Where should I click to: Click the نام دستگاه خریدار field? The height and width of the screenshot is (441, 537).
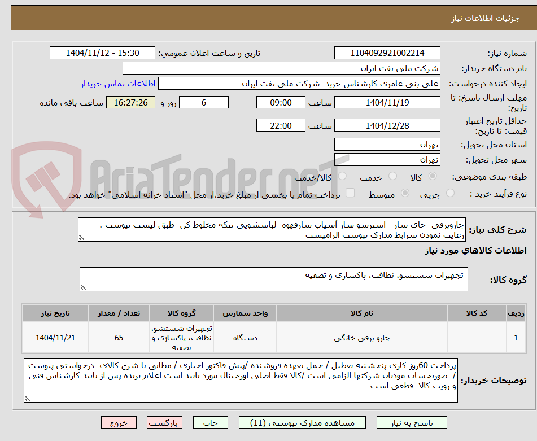(281, 68)
